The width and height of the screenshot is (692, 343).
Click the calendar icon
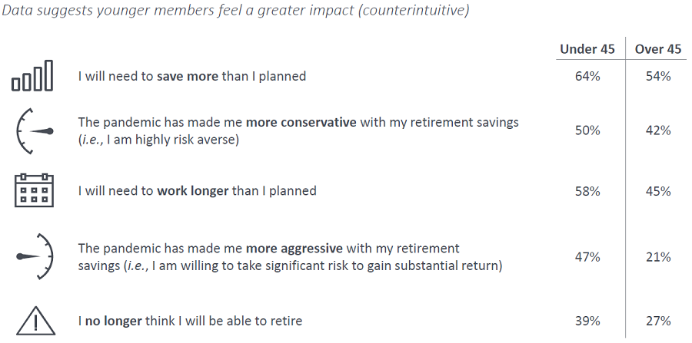click(33, 190)
